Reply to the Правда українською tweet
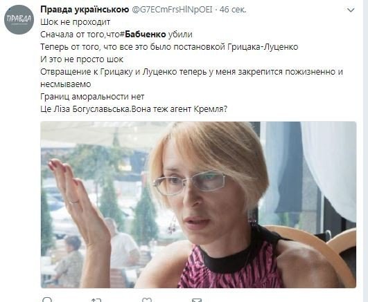Image resolution: width=368 pixels, height=302 pixels. pyautogui.click(x=47, y=300)
